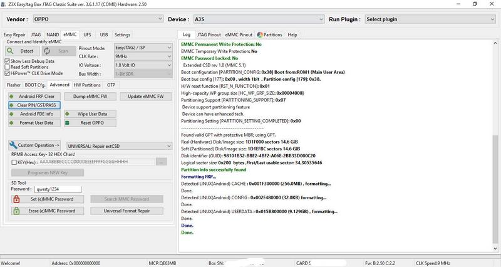Click the Universal Format Repair button

point(127,211)
